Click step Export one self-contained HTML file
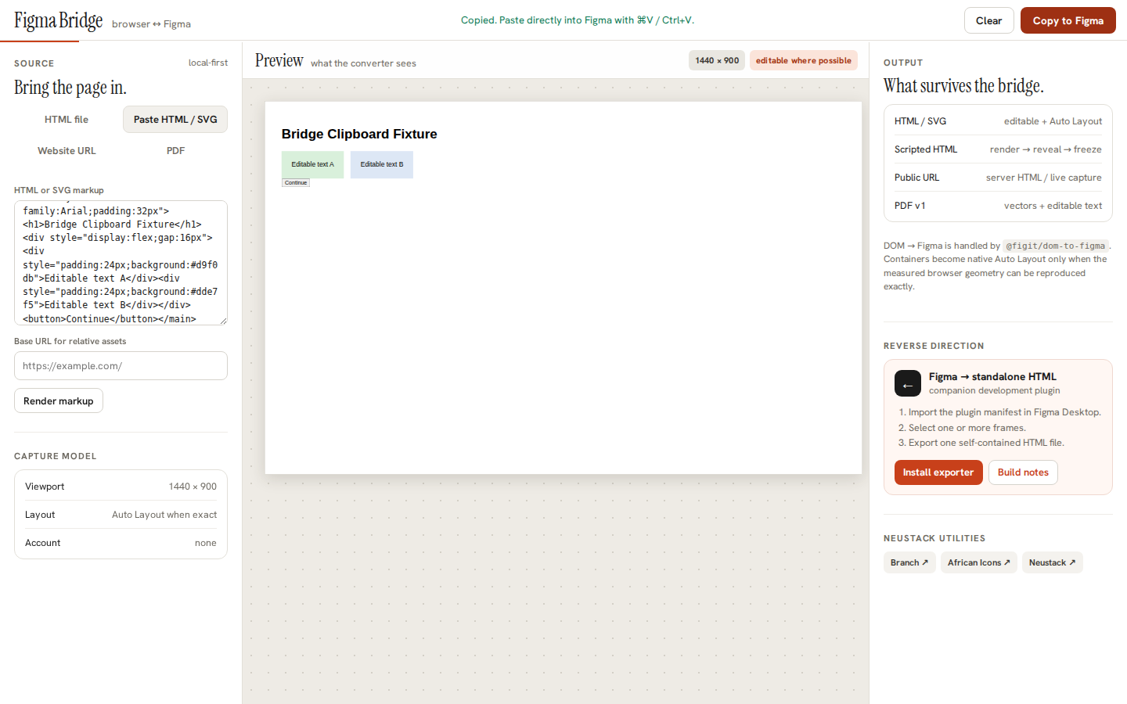 pos(986,443)
